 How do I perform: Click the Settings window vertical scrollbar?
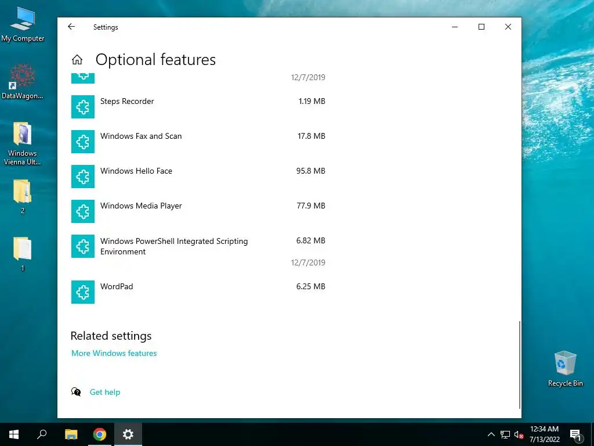tap(519, 365)
